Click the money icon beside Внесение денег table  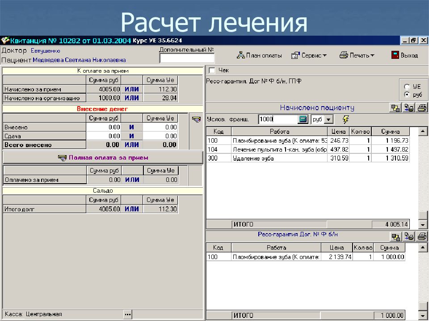click(196, 119)
